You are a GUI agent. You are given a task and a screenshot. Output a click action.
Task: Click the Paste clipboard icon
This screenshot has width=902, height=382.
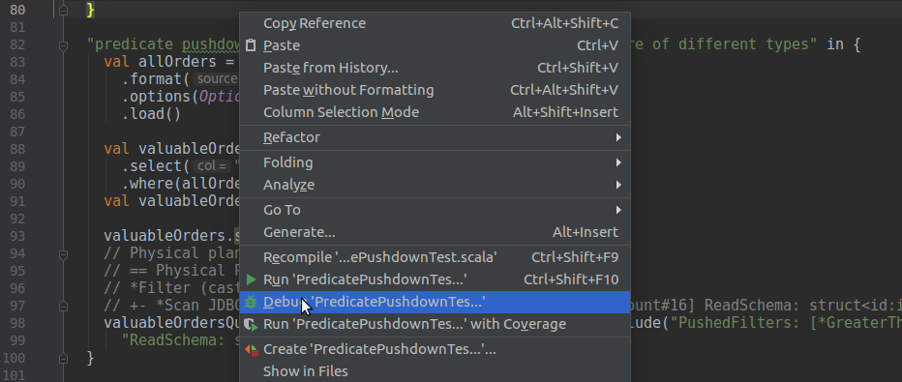pyautogui.click(x=251, y=45)
